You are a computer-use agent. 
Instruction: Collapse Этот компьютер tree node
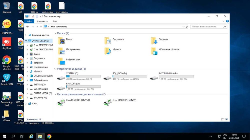click(26, 41)
